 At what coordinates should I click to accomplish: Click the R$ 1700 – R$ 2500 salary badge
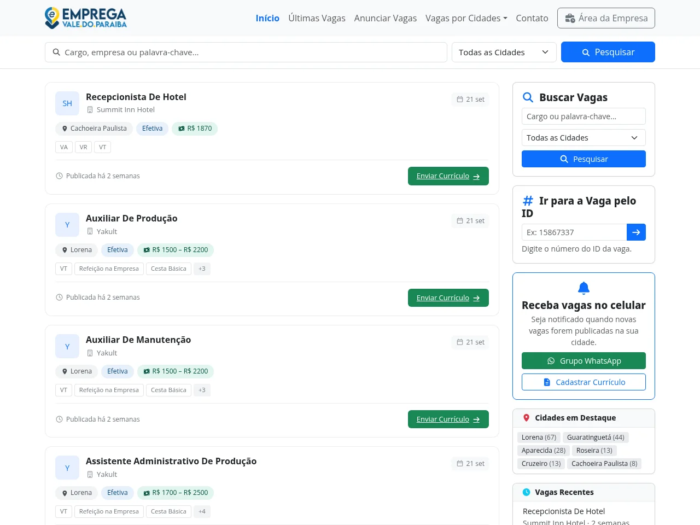tap(176, 493)
